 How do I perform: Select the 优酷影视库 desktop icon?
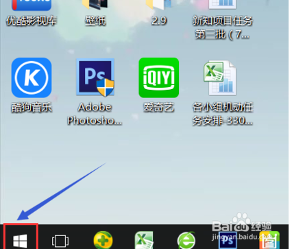coord(32,5)
